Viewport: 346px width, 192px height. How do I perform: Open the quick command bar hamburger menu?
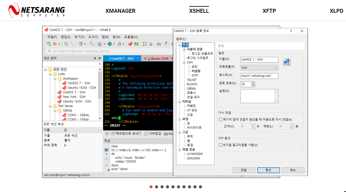point(107,134)
